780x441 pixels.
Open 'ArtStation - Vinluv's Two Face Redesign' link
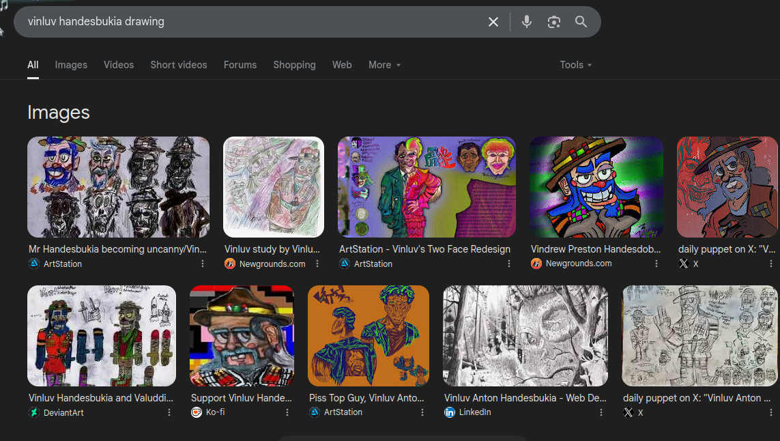point(425,249)
